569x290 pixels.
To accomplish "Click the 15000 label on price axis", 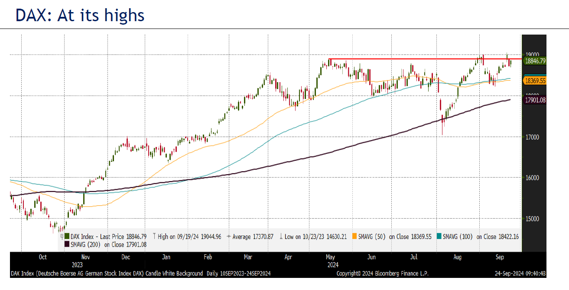I will [532, 218].
